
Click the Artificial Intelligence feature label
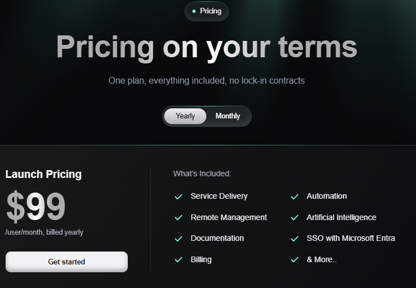click(341, 217)
